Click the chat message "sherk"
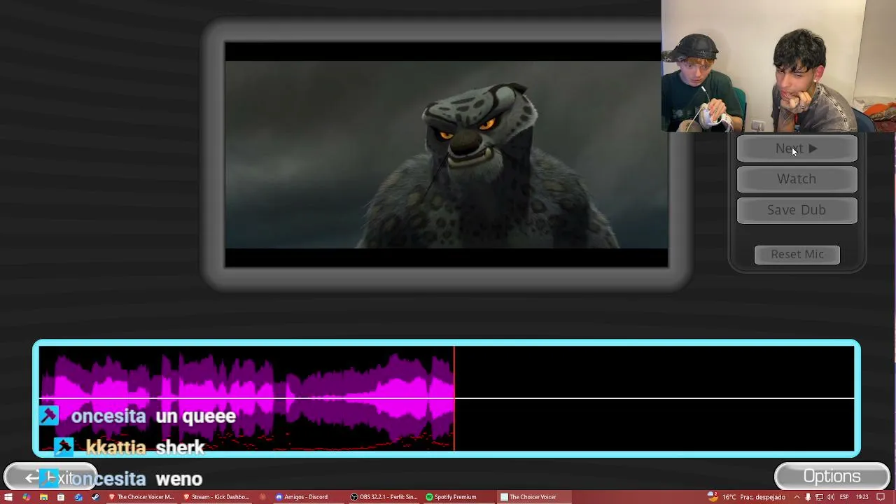The height and width of the screenshot is (504, 896). coord(180,447)
